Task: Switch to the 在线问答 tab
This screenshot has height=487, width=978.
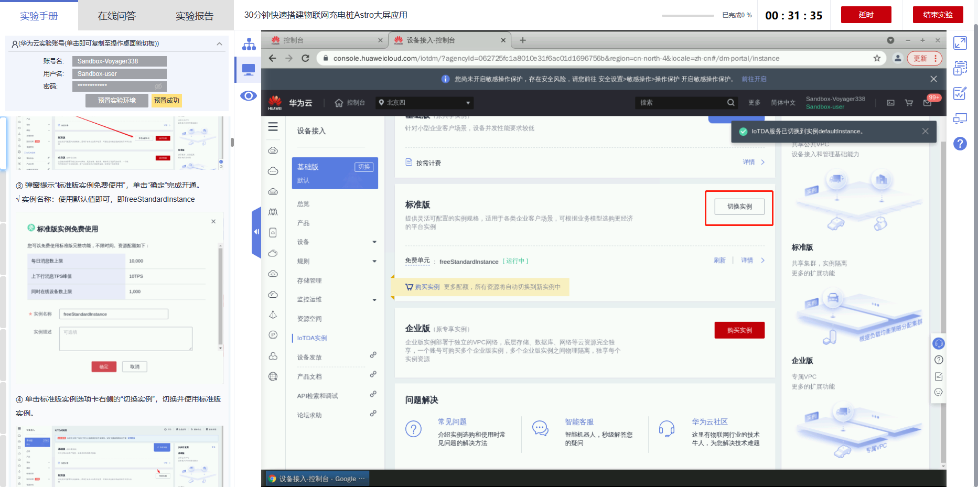Action: point(117,16)
